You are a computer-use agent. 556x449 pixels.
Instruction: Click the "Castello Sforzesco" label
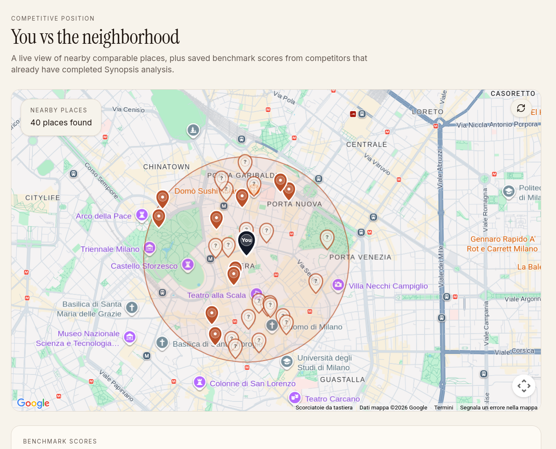tap(144, 266)
